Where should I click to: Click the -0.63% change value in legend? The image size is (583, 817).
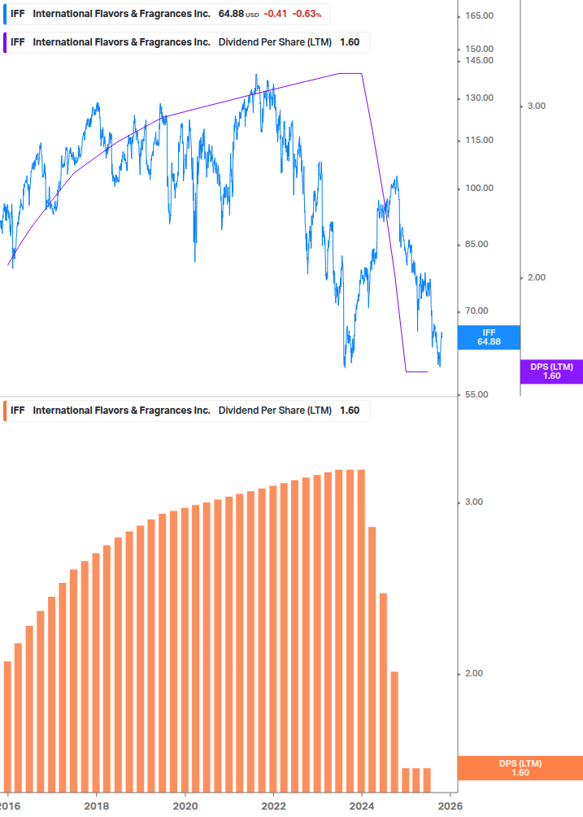point(307,14)
